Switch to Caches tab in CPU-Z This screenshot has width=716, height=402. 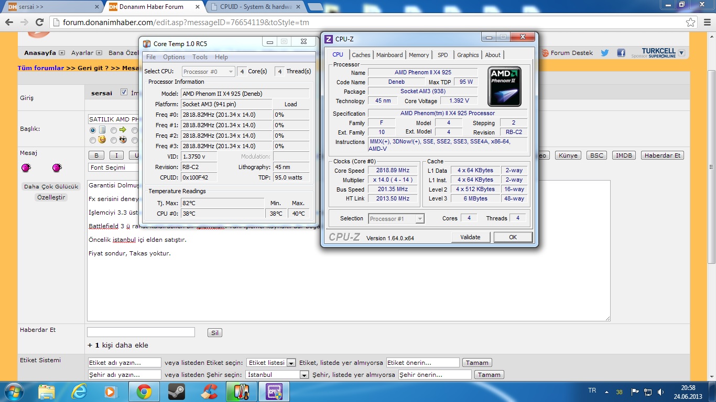(x=361, y=55)
